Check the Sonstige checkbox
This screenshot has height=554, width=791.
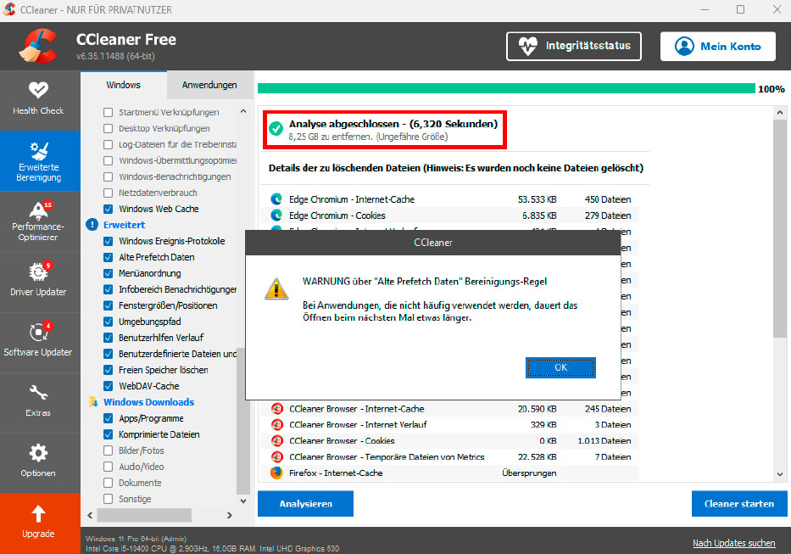pos(108,499)
